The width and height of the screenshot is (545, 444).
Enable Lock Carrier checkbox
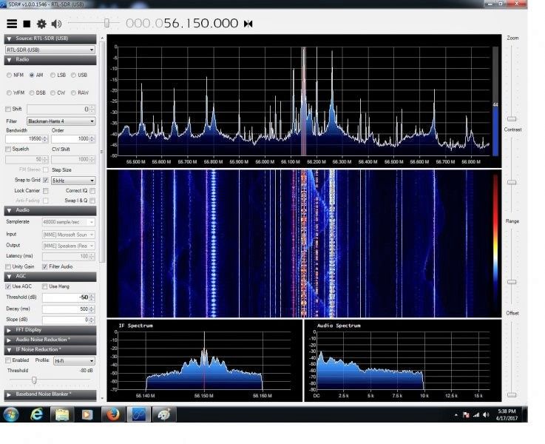46,191
